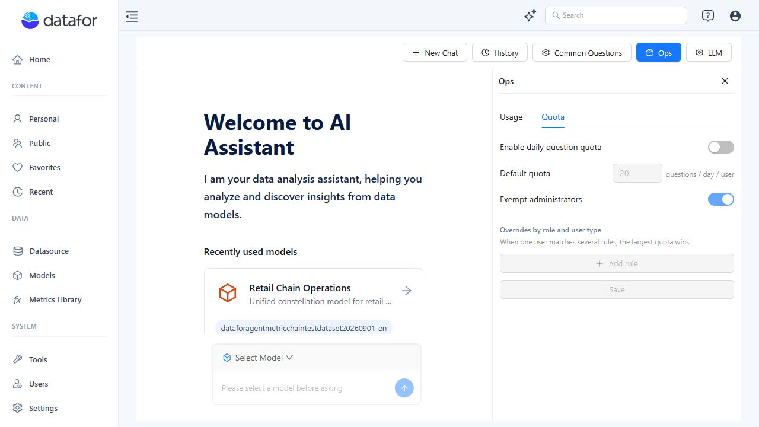The height and width of the screenshot is (427, 759).
Task: Click the search magnifier icon
Action: (x=556, y=15)
